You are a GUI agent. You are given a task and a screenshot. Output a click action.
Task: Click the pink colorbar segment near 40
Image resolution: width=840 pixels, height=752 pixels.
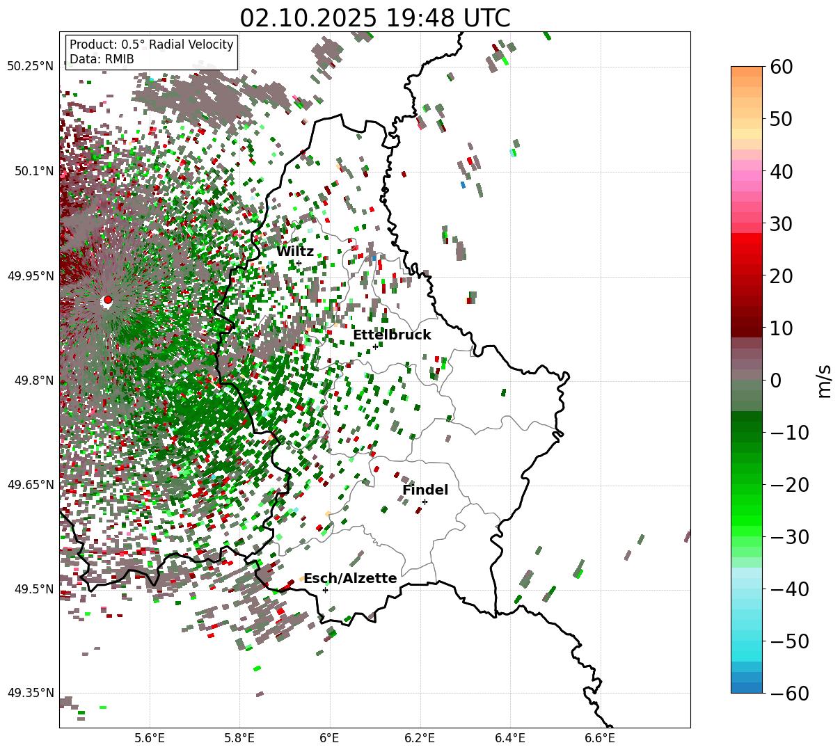point(747,176)
